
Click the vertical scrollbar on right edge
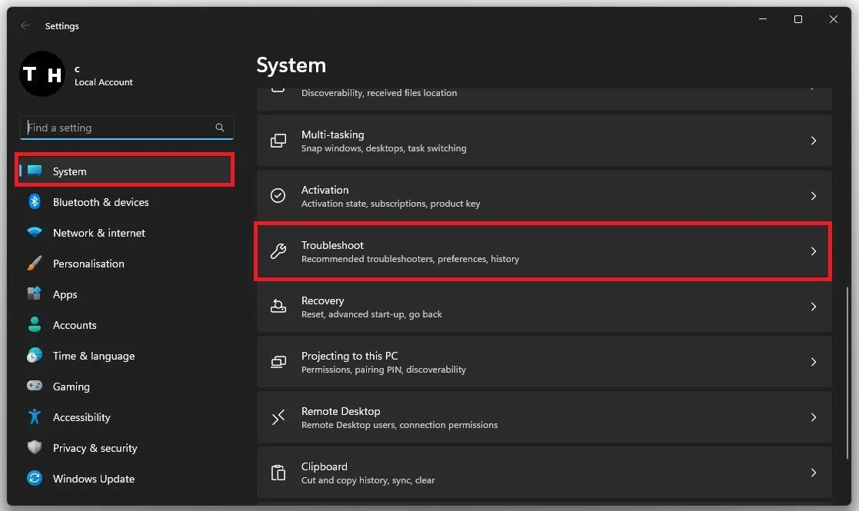point(847,372)
